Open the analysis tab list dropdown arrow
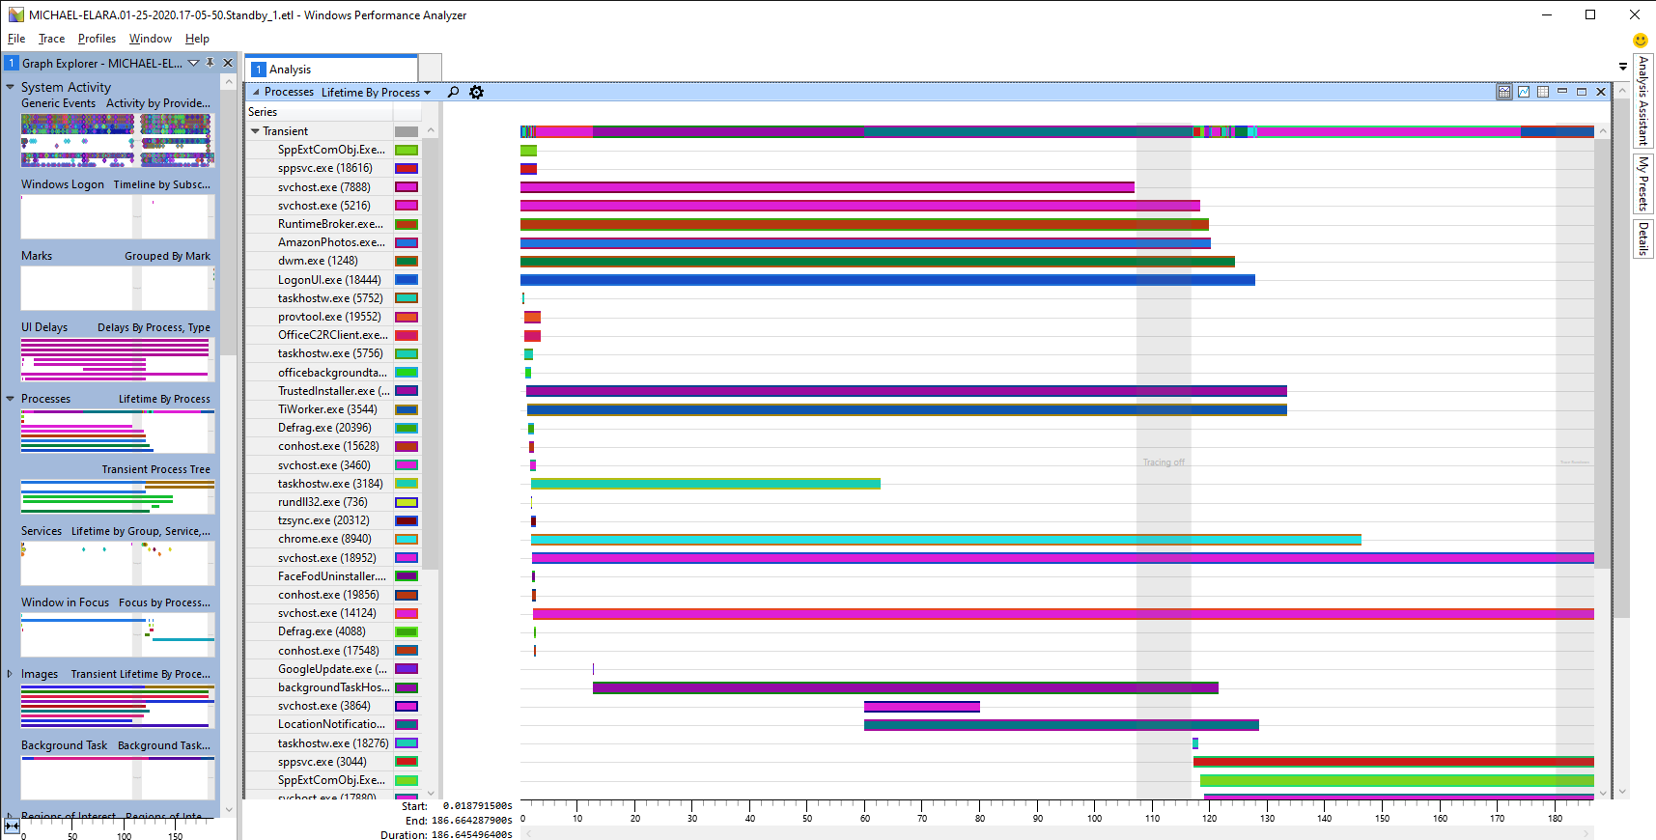This screenshot has height=840, width=1656. [1623, 67]
